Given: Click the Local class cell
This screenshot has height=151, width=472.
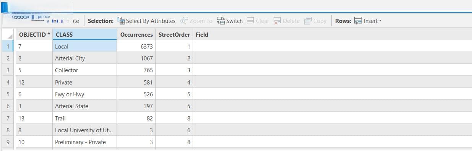Looking at the screenshot, I should (84, 46).
